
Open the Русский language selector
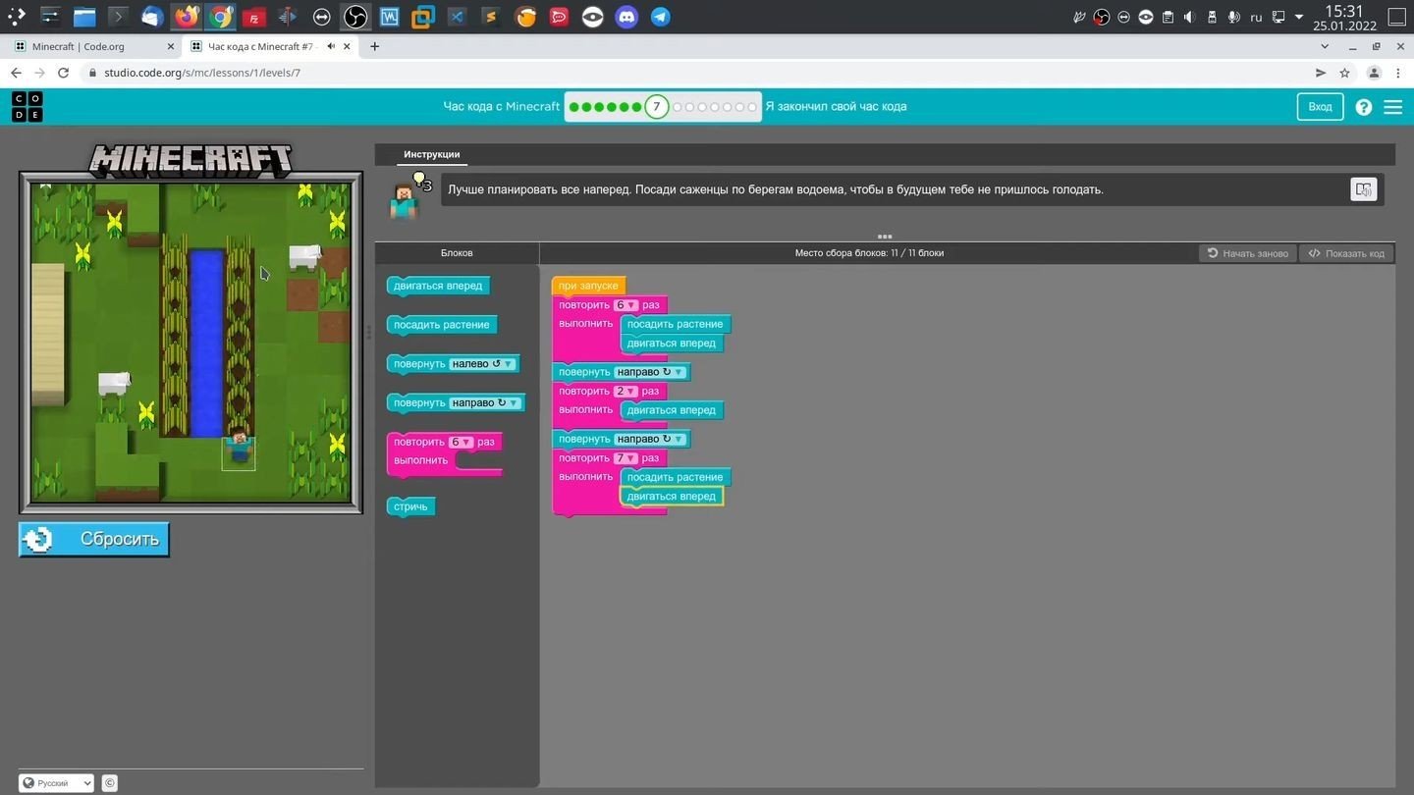point(56,782)
